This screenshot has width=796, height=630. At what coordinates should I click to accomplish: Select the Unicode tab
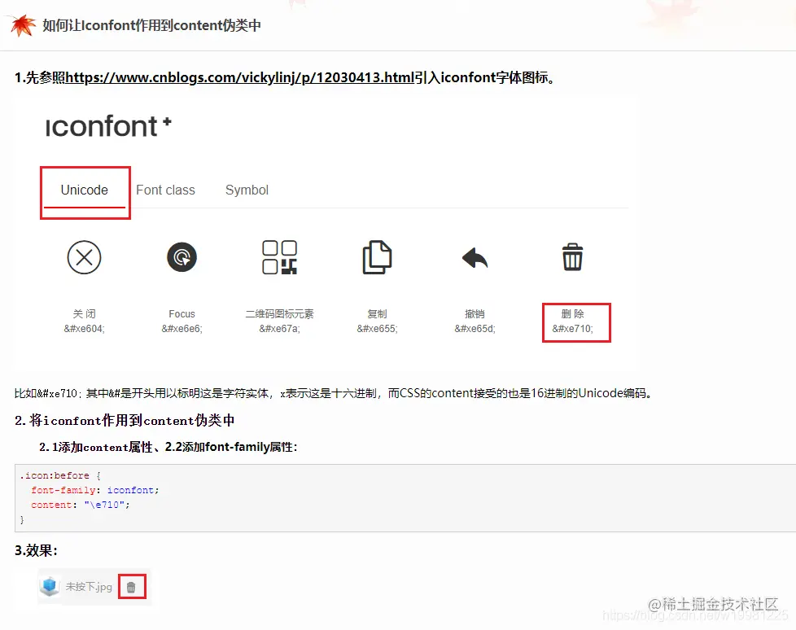tap(85, 190)
